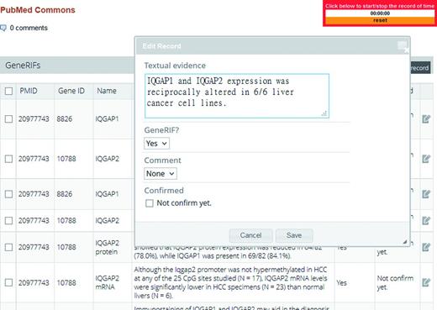Image resolution: width=437 pixels, height=310 pixels.
Task: Open the GeneRIF? Yes dropdown
Action: point(156,144)
